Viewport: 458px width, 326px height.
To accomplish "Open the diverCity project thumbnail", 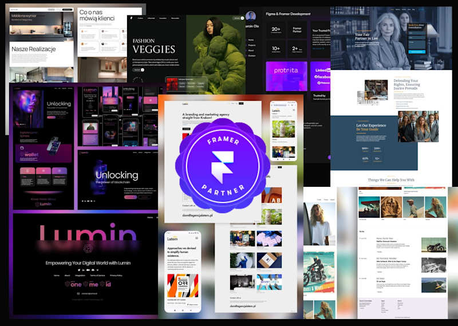I will point(269,282).
